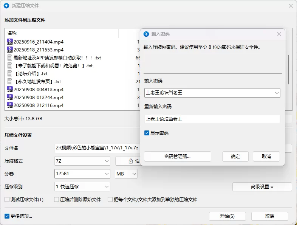Click text file icon of 永久地址发布页.txt

[10, 81]
